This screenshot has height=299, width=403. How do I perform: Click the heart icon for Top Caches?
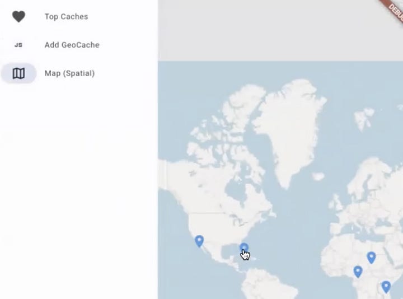click(18, 17)
